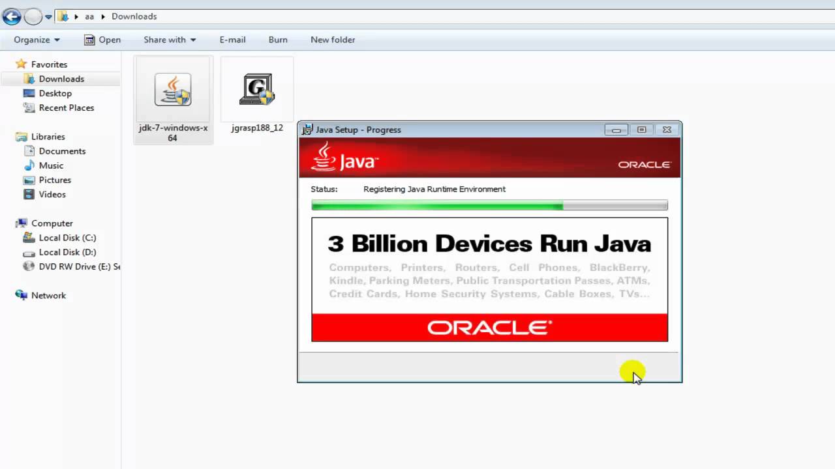
Task: Click the Forward navigation arrow button
Action: tap(33, 17)
